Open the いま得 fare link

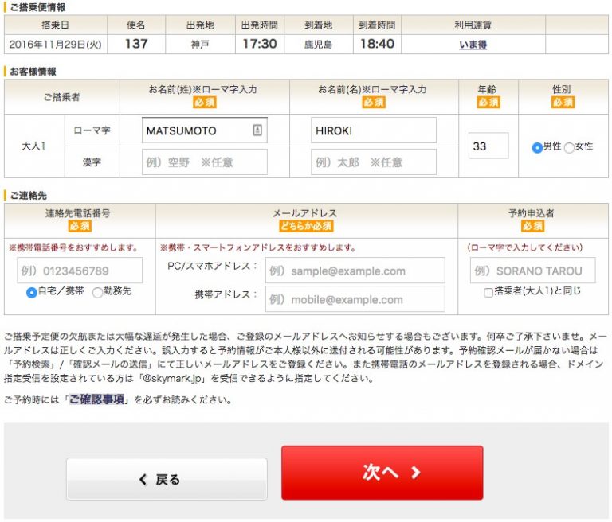click(x=473, y=45)
